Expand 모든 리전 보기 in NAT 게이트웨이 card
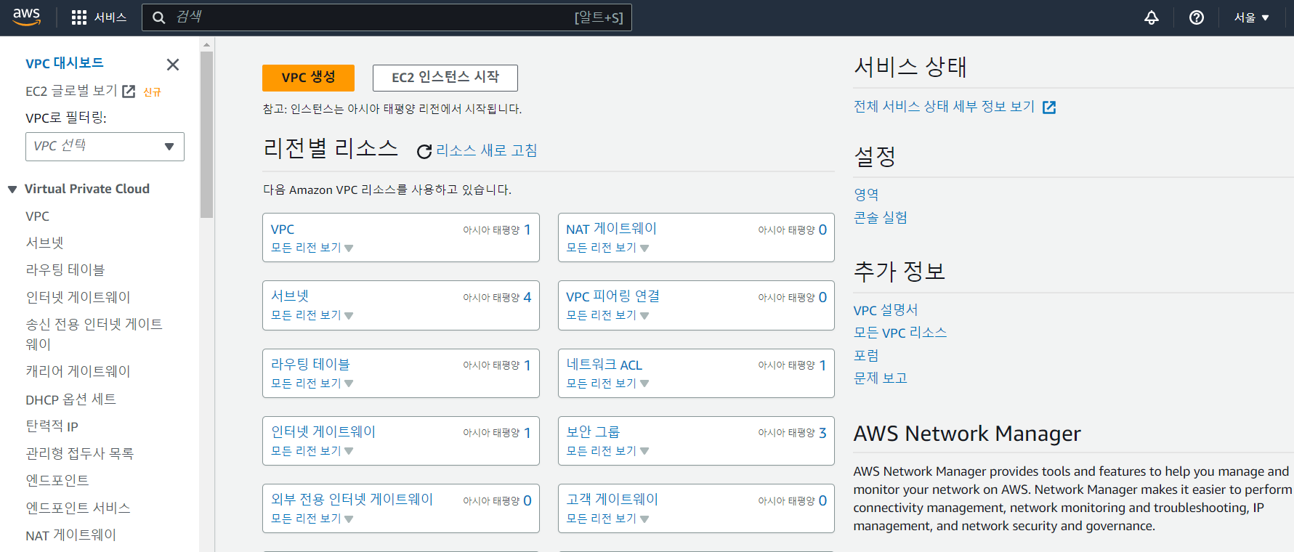Image resolution: width=1294 pixels, height=552 pixels. pos(607,248)
